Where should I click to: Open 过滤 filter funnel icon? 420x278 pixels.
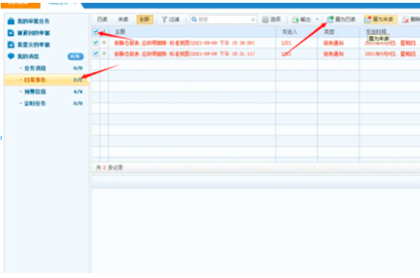(x=164, y=19)
